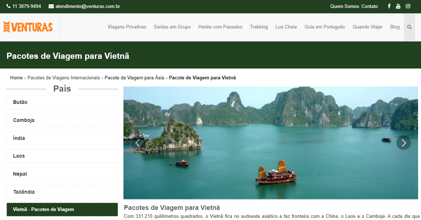Open Viagens Privativas menu
This screenshot has height=220, width=421.
[x=127, y=27]
